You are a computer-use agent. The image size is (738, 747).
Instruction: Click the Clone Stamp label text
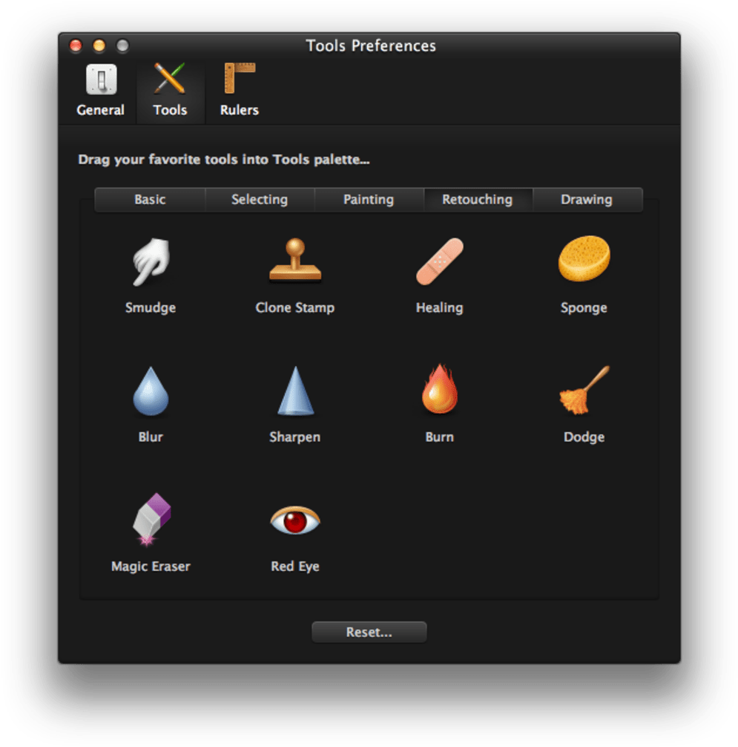[295, 307]
